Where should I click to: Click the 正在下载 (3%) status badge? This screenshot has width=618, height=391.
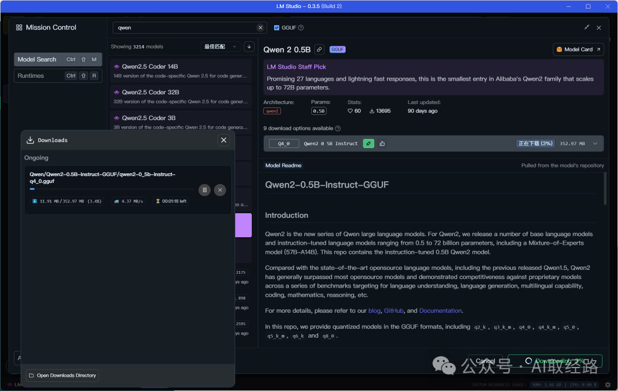pos(535,143)
